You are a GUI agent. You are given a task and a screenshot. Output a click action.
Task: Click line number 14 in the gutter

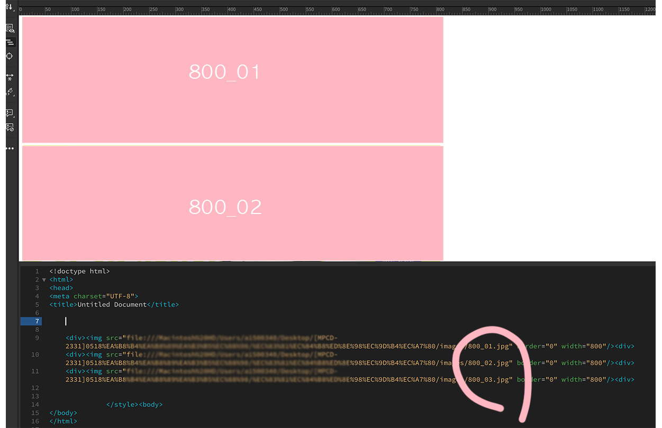tap(35, 405)
